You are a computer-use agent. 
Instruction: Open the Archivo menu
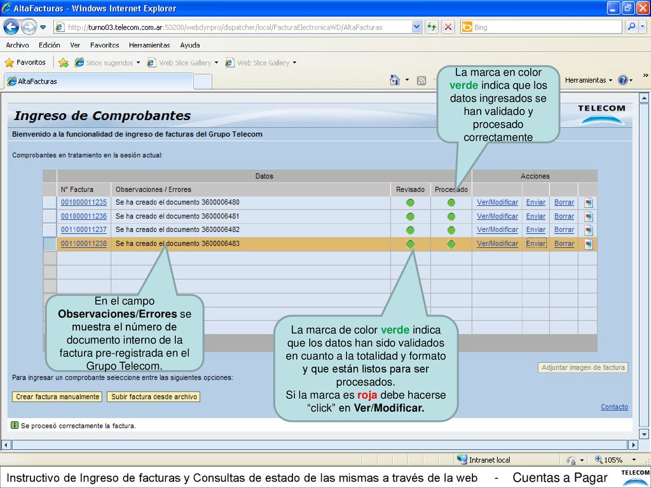pyautogui.click(x=17, y=45)
